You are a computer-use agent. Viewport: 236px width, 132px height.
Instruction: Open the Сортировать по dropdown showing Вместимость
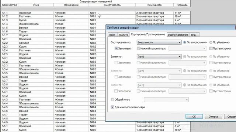[159, 43]
